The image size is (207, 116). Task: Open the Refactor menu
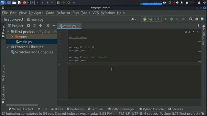pyautogui.click(x=63, y=13)
